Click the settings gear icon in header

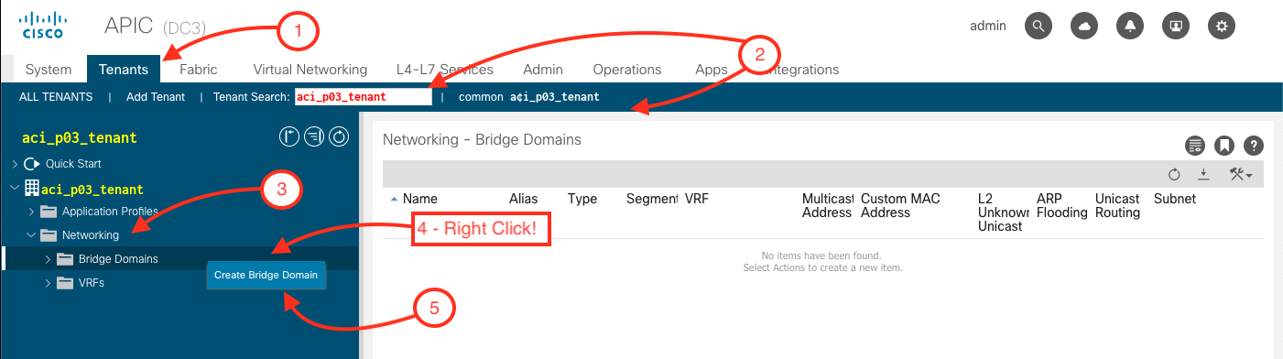pyautogui.click(x=1221, y=26)
